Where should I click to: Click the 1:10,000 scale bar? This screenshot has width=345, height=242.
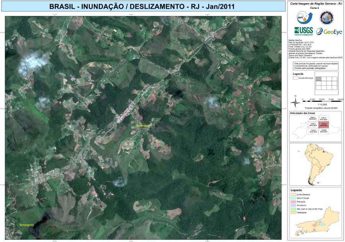322,100
